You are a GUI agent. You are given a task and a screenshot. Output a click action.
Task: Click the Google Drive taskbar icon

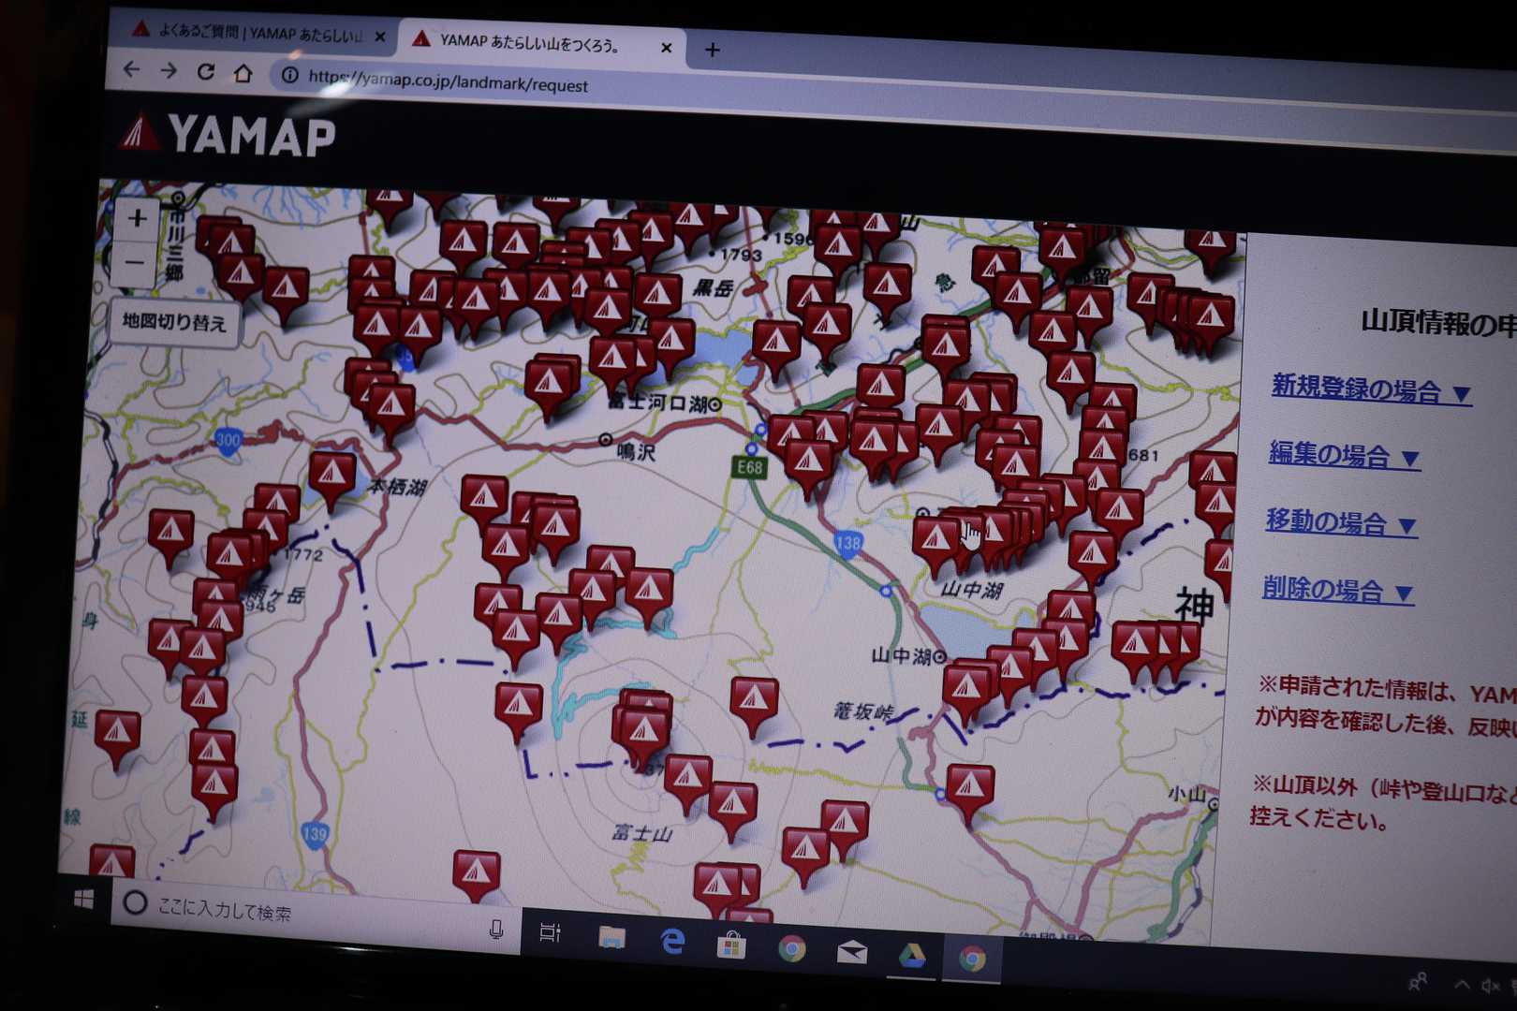pyautogui.click(x=911, y=955)
